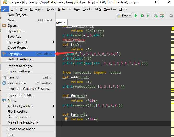Image resolution: width=174 pixels, height=137 pixels.
Task: Run with Coverage icon
Action: (149, 16)
